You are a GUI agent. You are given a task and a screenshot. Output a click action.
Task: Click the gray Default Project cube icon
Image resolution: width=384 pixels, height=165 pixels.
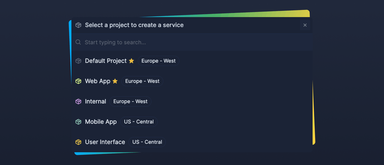coord(78,61)
